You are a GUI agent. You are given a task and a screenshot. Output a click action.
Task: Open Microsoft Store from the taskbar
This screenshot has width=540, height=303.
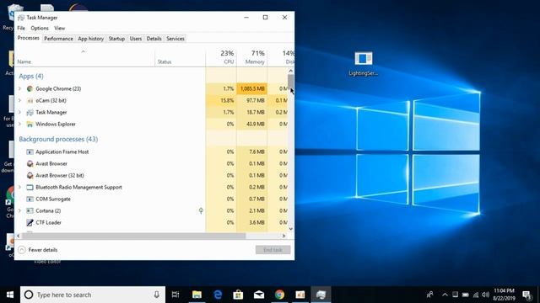click(238, 295)
